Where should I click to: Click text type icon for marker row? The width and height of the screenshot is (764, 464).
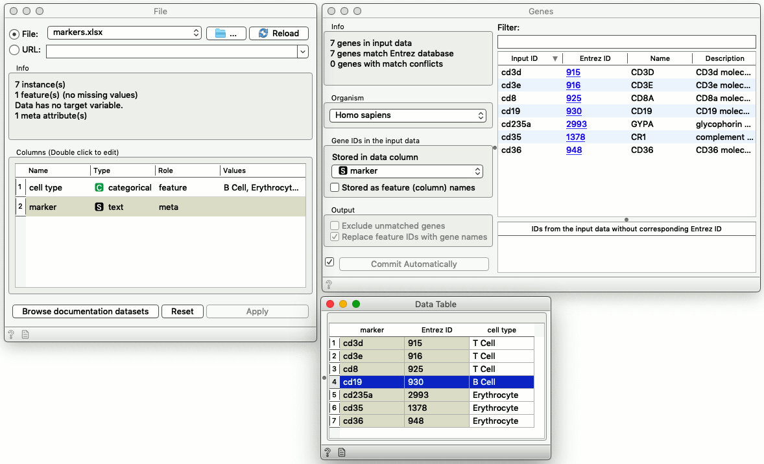99,207
